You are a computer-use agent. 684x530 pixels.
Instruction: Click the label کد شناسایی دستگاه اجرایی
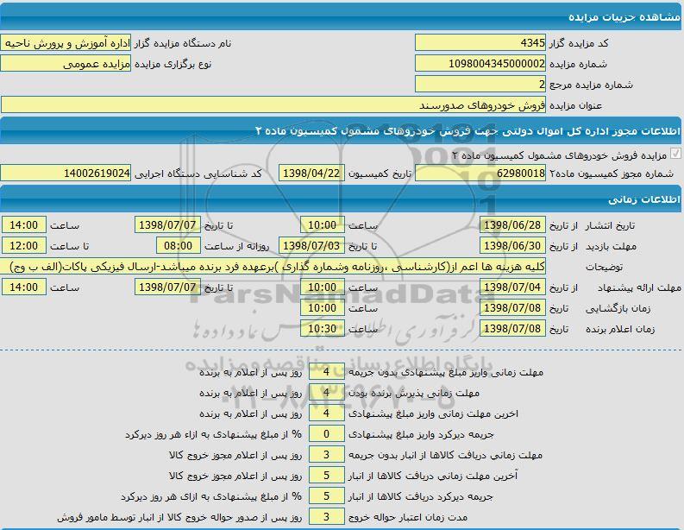pyautogui.click(x=198, y=174)
